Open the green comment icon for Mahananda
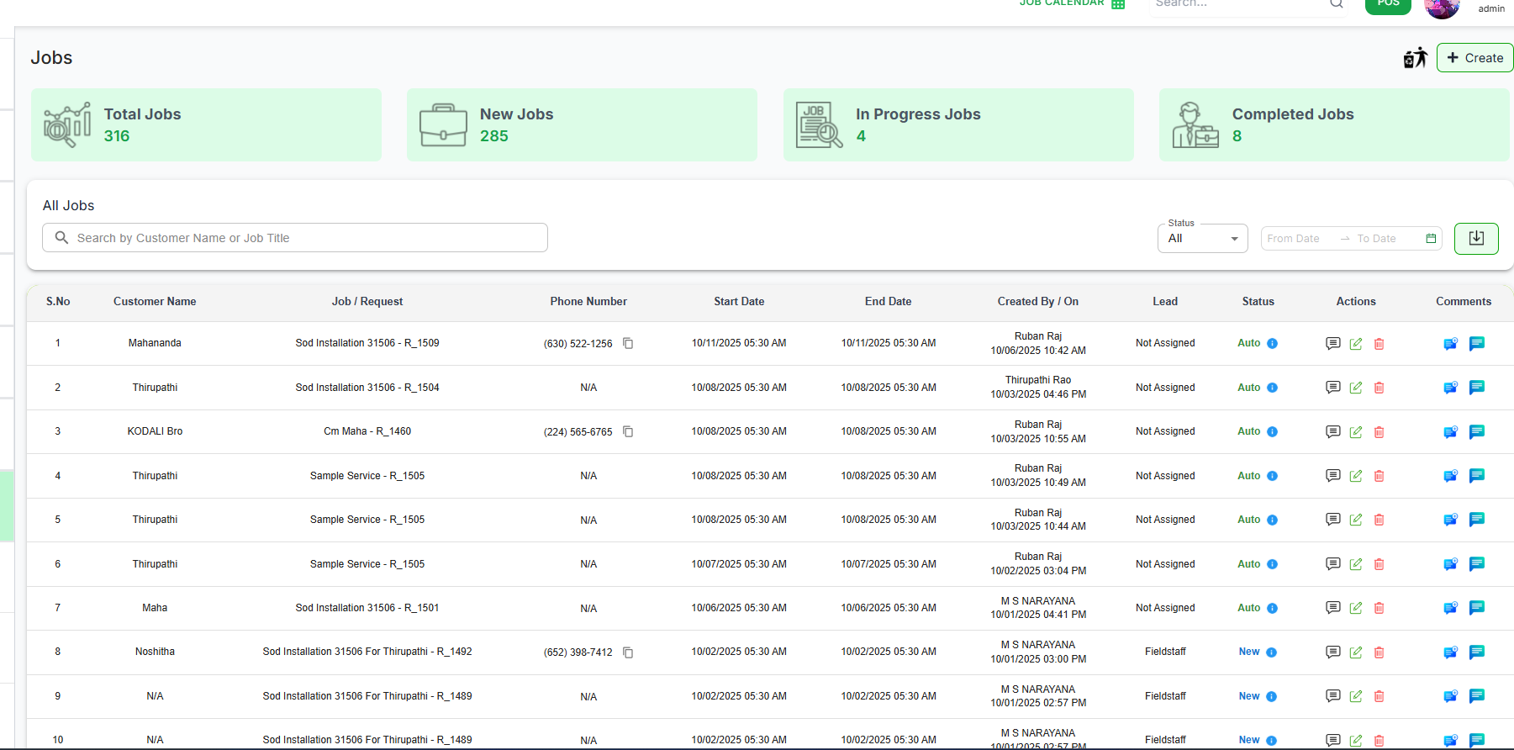Image resolution: width=1514 pixels, height=750 pixels. (1476, 343)
